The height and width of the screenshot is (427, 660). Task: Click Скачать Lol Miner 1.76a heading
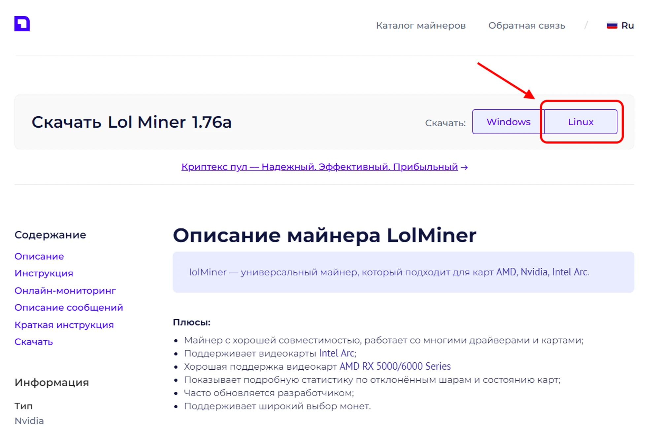131,122
